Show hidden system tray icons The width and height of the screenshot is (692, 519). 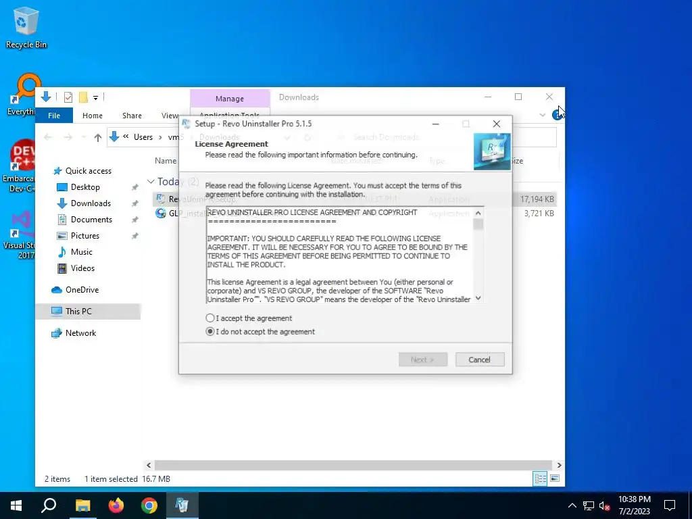[x=572, y=505]
